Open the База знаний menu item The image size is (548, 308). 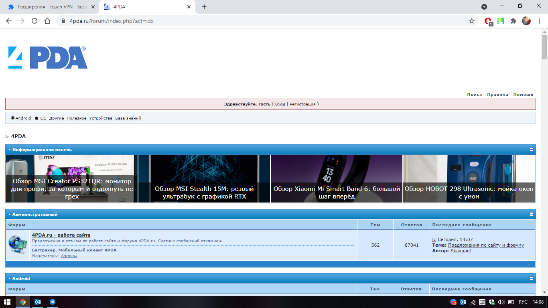pos(128,118)
